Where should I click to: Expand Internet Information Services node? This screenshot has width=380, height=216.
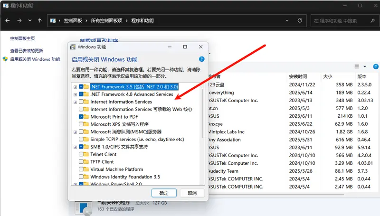tap(75, 102)
